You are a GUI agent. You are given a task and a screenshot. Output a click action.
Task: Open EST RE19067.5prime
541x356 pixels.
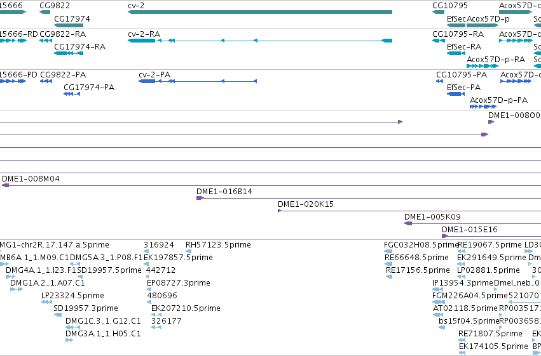point(490,245)
